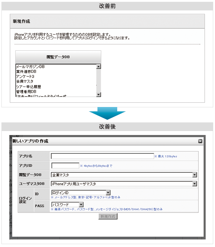Screen dimensions: 215x247
Task: Click the PASS label cell
Action: click(x=42, y=206)
